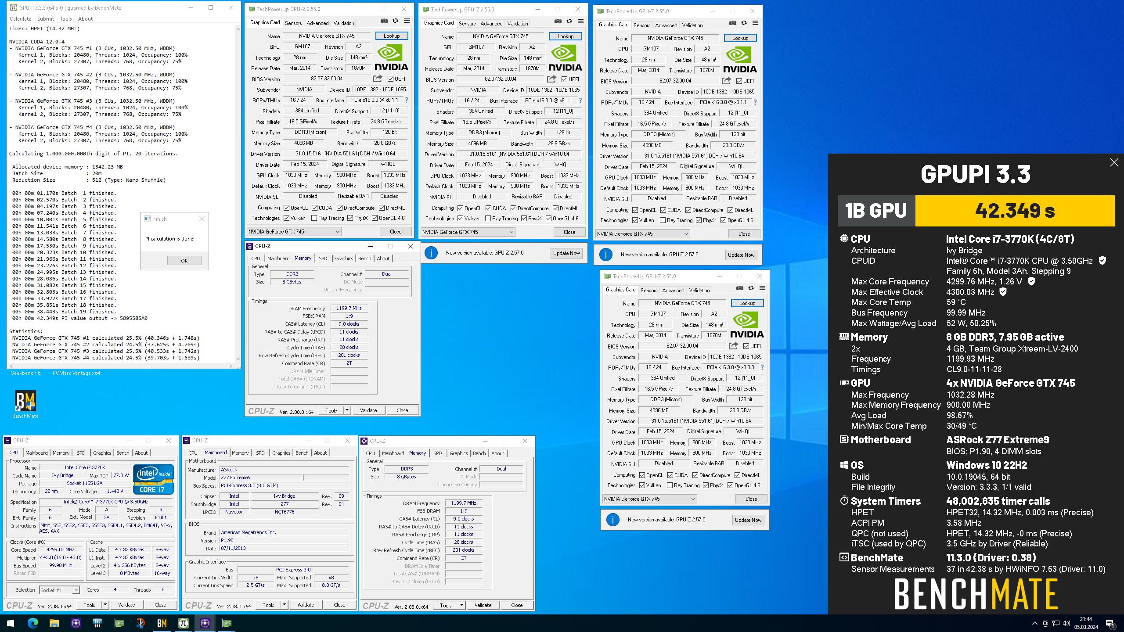Click the CPU-Z Name field 'Intel Core i7 3770K'

point(85,467)
